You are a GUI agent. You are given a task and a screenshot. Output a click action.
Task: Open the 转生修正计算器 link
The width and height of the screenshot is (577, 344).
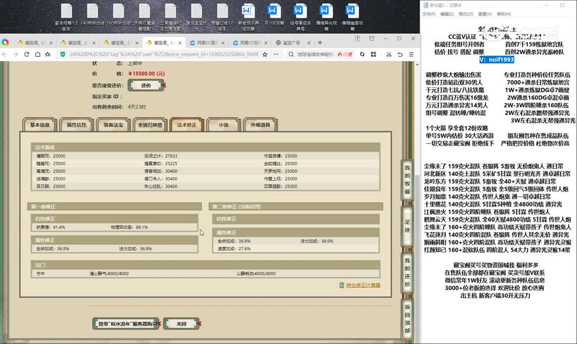(363, 285)
